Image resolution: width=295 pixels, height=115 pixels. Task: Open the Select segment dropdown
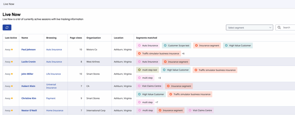click(249, 27)
